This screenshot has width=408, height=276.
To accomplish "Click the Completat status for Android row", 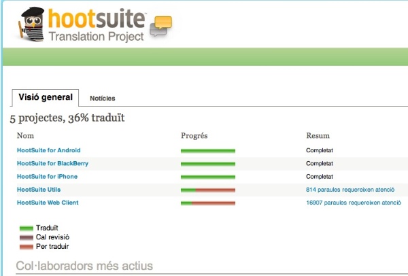I will [x=320, y=150].
